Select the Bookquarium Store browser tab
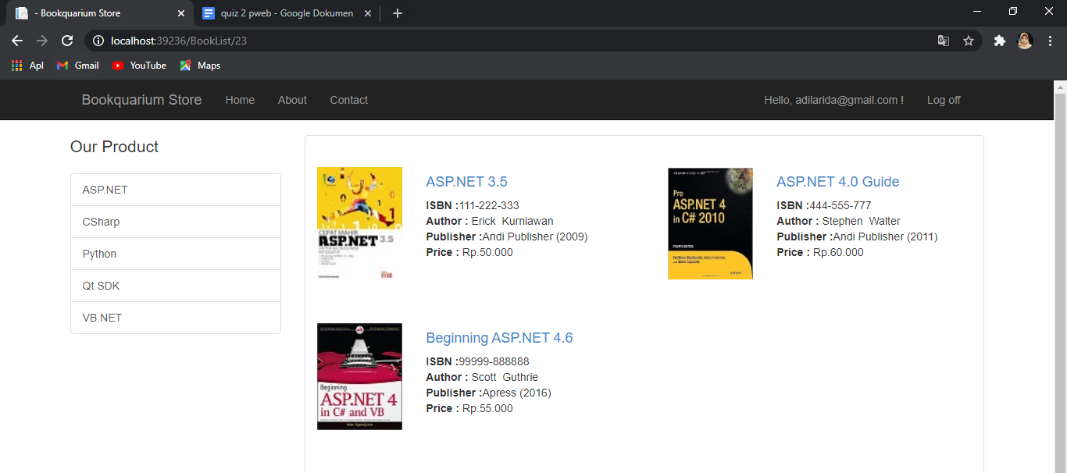The height and width of the screenshot is (473, 1067). pos(100,13)
